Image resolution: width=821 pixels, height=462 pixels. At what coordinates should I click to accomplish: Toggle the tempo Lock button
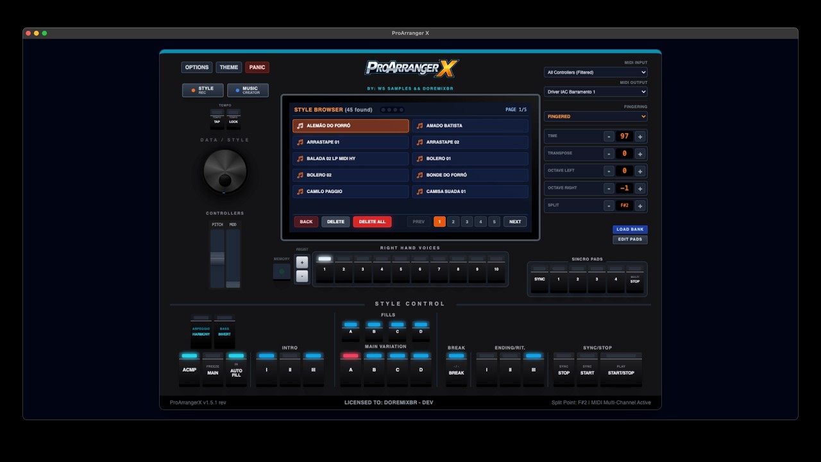tap(233, 119)
